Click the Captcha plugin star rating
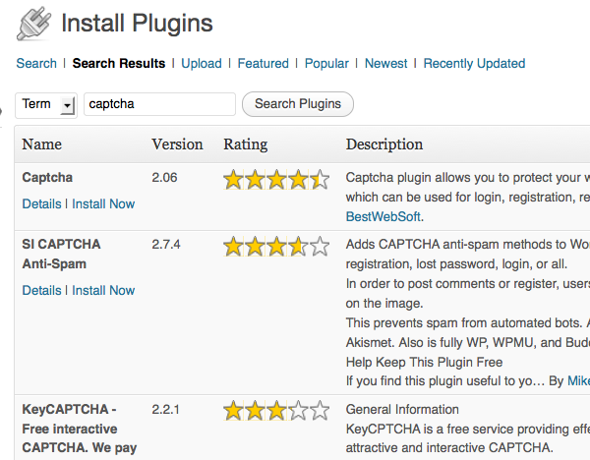Image resolution: width=590 pixels, height=460 pixels. tap(276, 180)
